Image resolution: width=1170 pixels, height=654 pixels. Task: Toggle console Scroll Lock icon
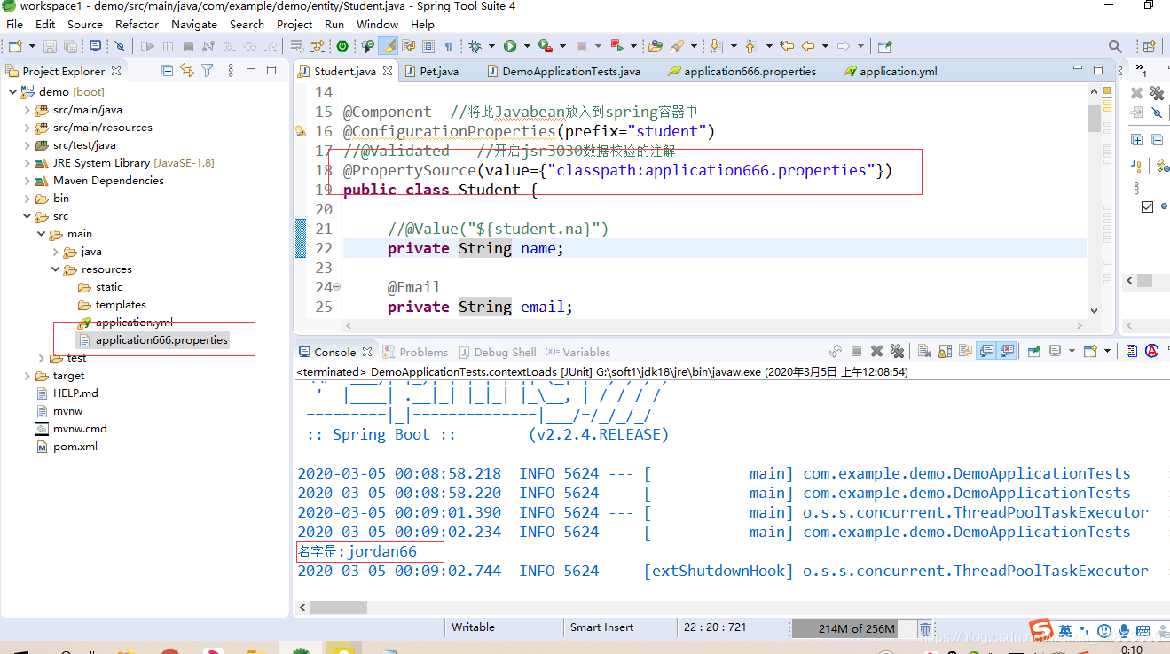click(945, 352)
